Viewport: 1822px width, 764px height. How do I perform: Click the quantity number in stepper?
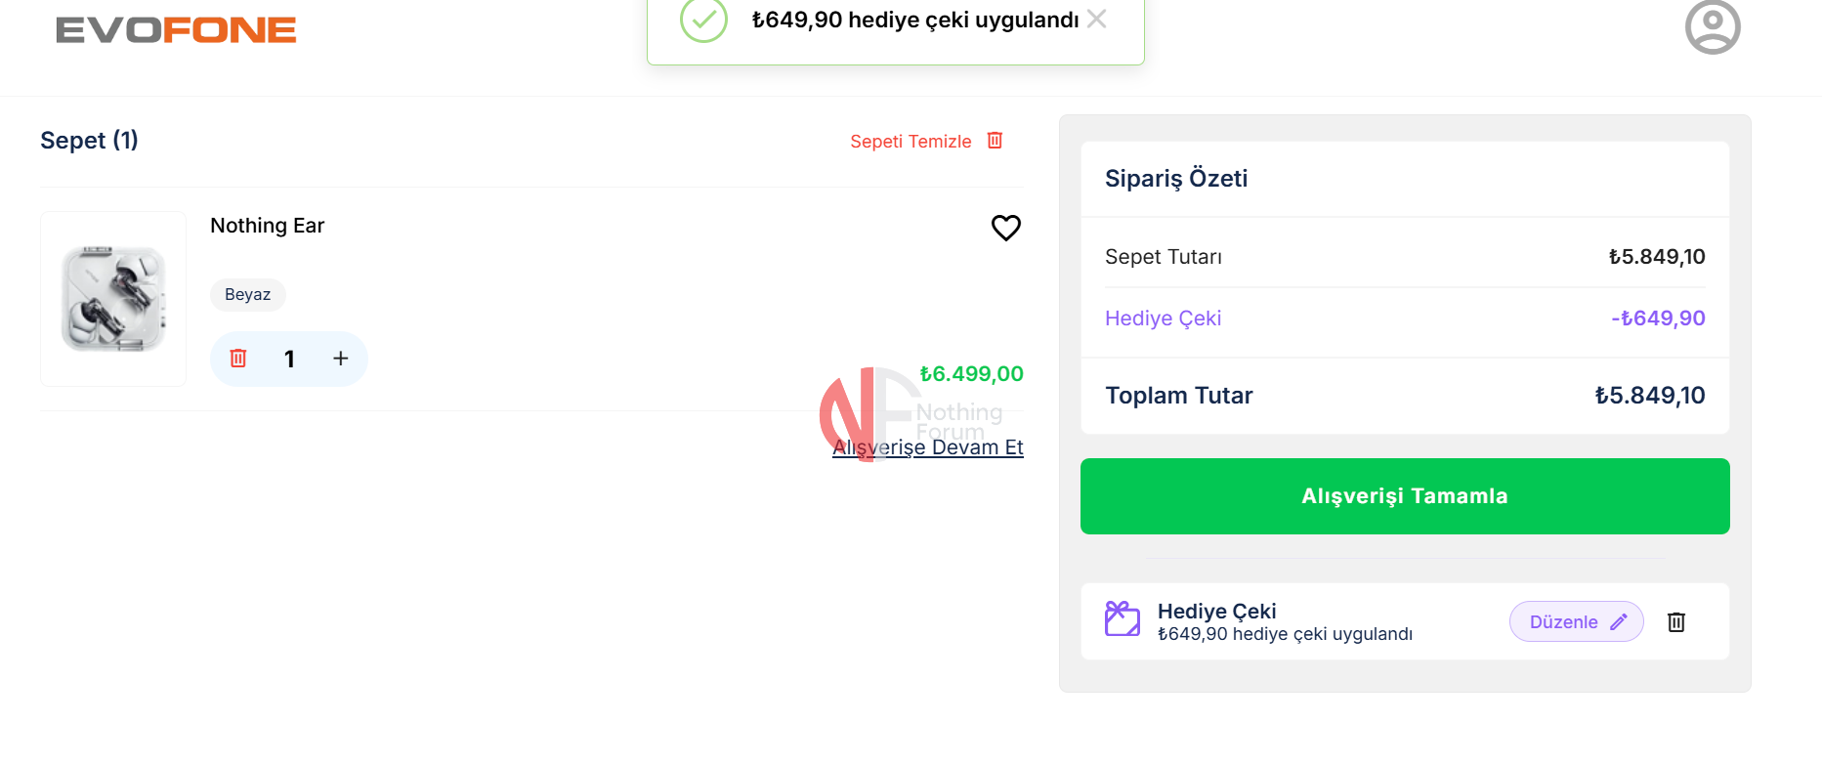point(289,359)
